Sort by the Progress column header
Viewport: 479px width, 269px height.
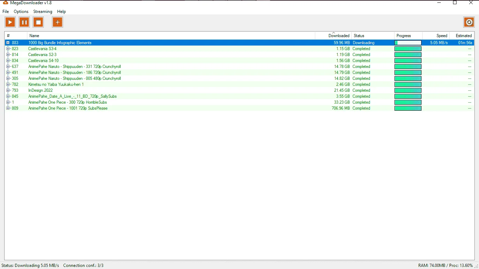coord(408,36)
